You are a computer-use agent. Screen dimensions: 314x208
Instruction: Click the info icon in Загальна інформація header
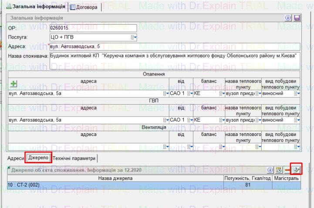[288, 18]
